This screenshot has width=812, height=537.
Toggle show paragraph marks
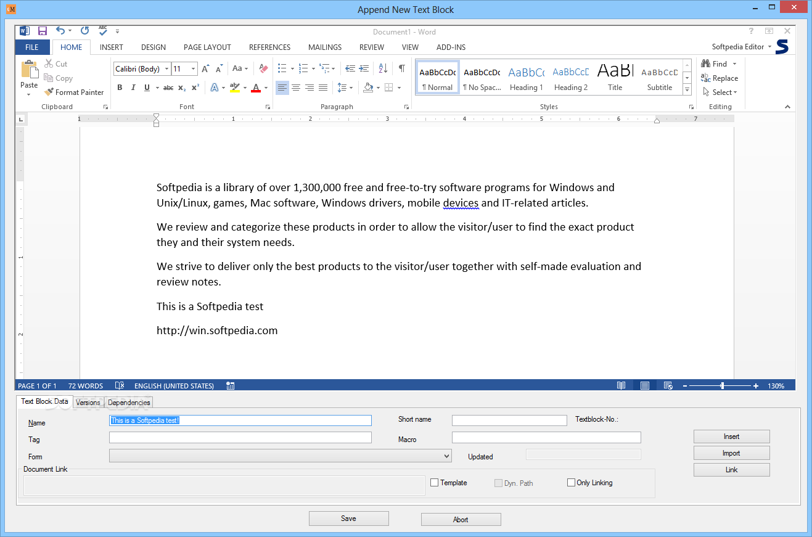(402, 68)
